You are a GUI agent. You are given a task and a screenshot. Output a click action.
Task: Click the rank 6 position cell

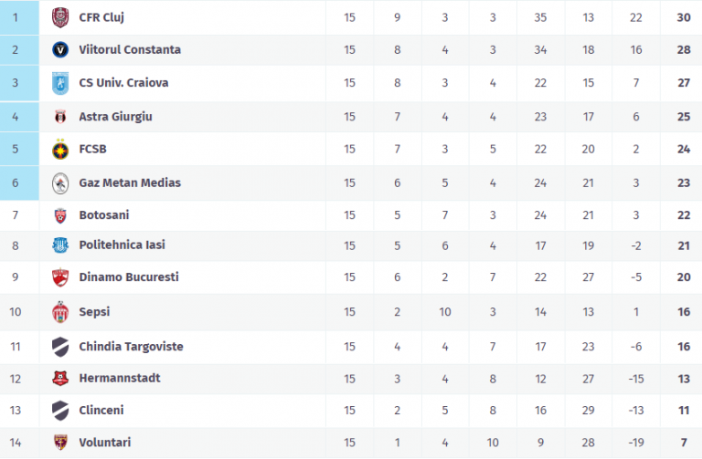click(x=16, y=183)
